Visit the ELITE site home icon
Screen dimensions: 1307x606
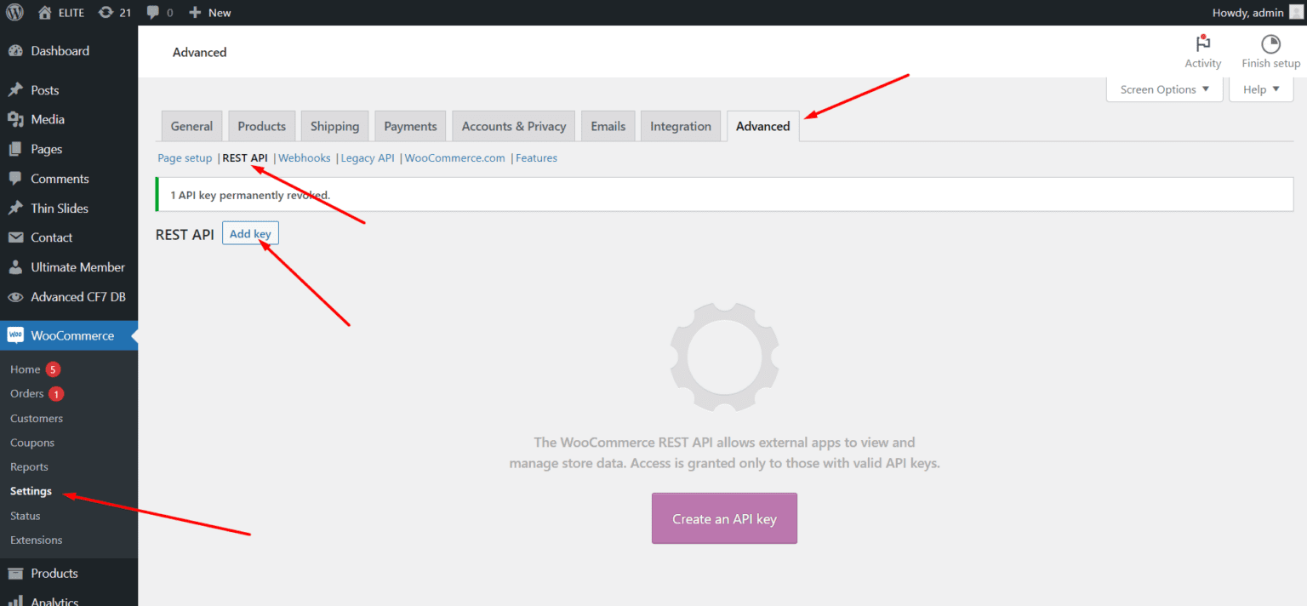(x=45, y=13)
